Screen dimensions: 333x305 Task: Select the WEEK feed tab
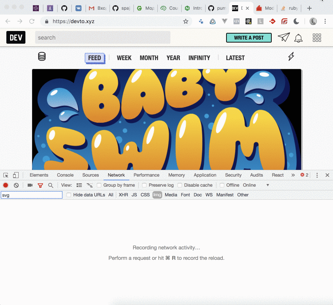point(124,58)
